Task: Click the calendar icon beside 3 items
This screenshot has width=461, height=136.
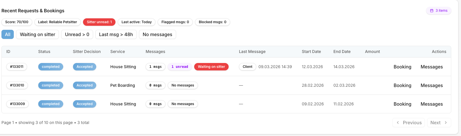Action: tap(431, 11)
